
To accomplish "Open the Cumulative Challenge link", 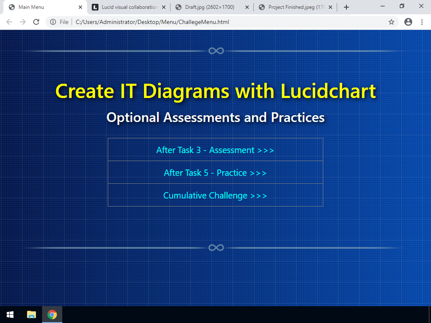I will point(215,196).
